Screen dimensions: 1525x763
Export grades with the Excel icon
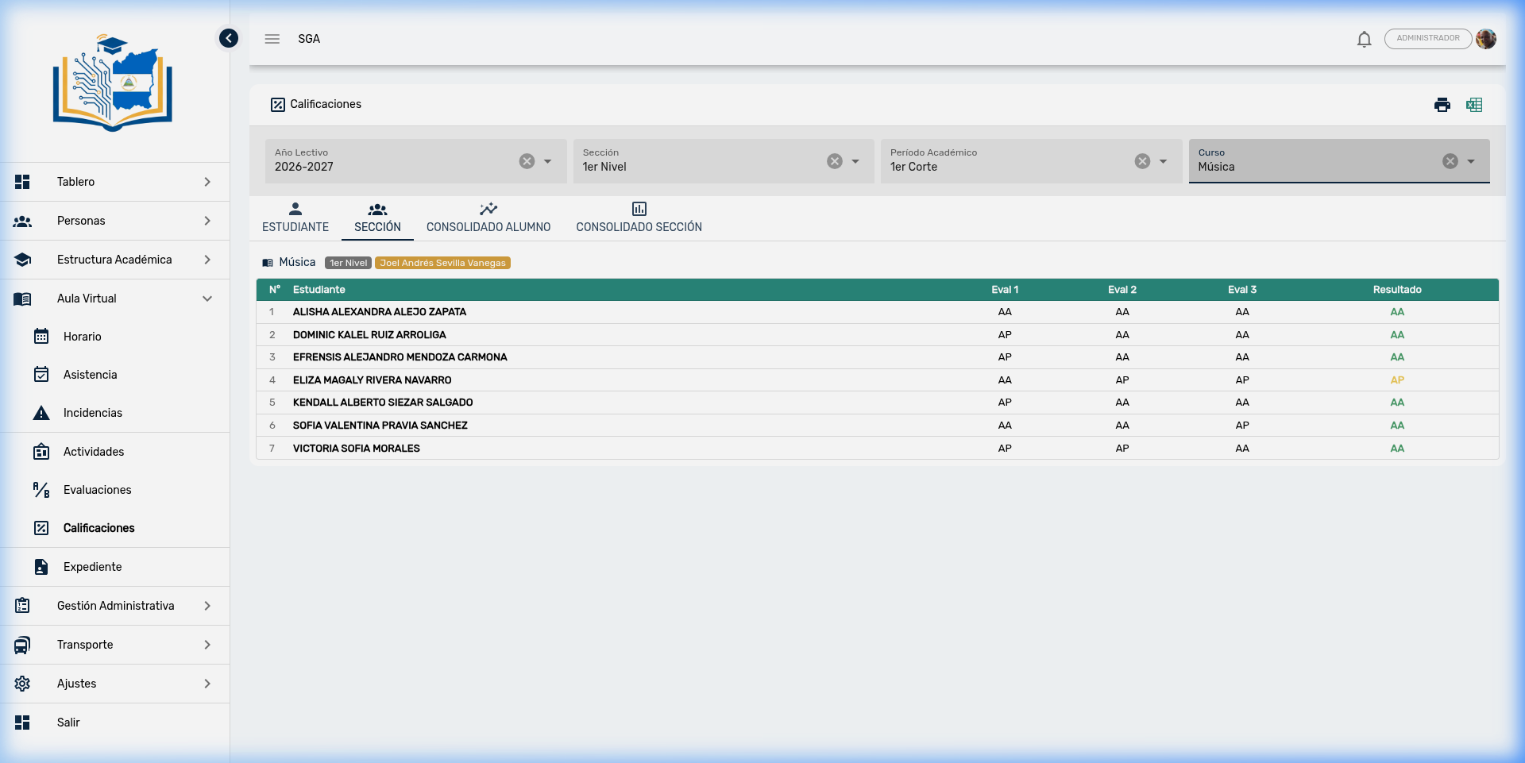pos(1474,105)
